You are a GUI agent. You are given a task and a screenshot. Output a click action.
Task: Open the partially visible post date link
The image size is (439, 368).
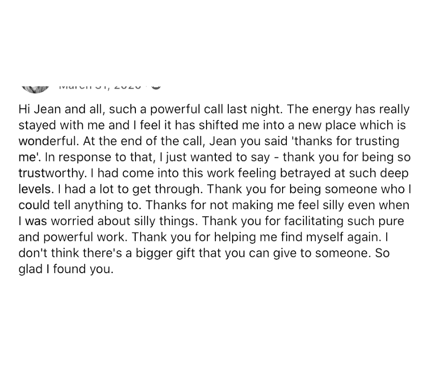click(99, 87)
